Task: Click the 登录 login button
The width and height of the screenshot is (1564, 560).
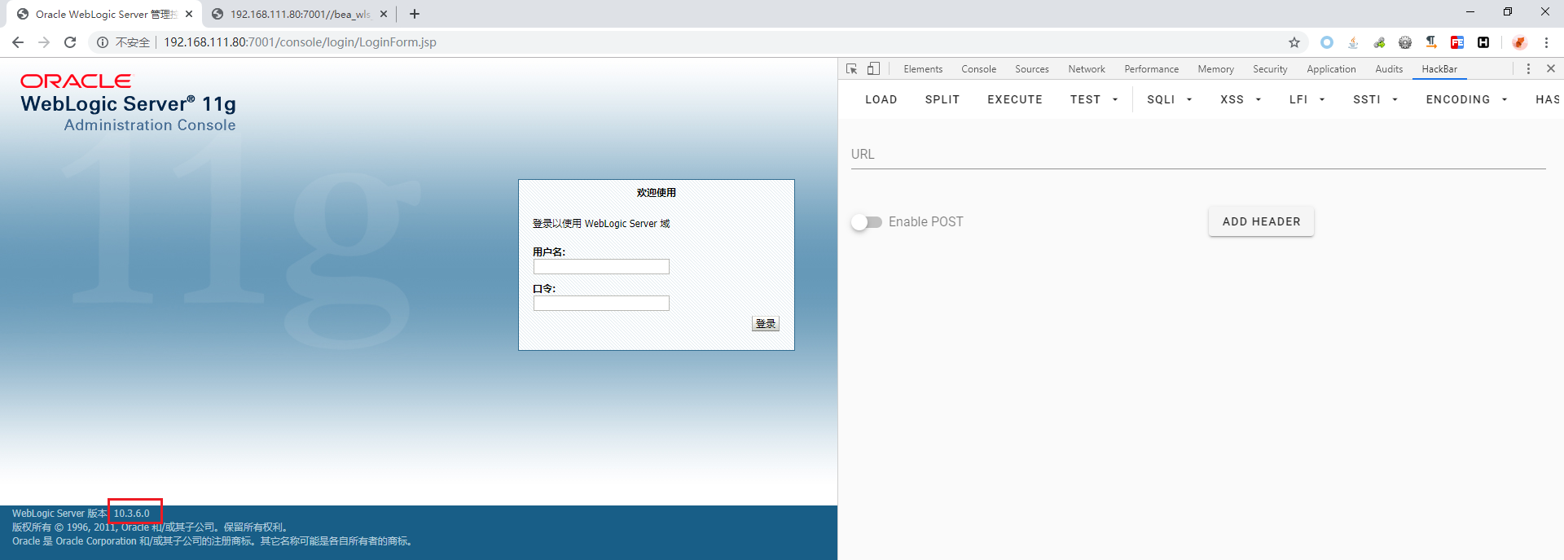Action: (766, 324)
